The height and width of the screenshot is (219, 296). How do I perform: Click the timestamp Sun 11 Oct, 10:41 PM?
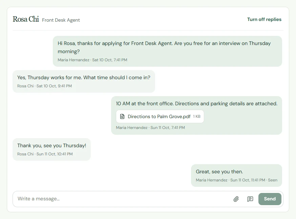pyautogui.click(x=55, y=154)
